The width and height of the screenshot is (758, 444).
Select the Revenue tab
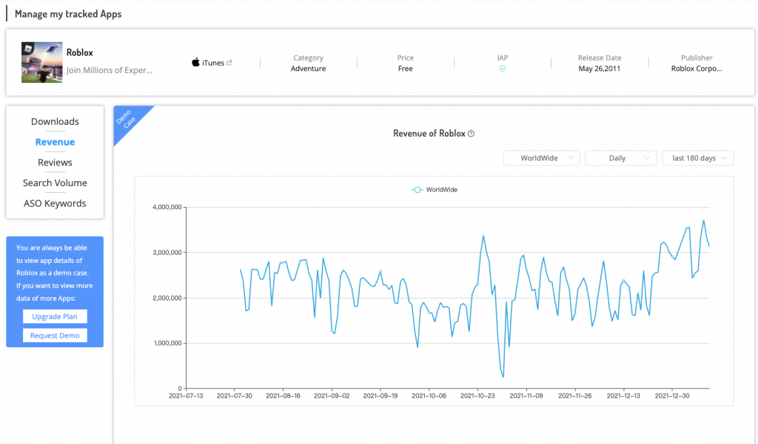55,142
